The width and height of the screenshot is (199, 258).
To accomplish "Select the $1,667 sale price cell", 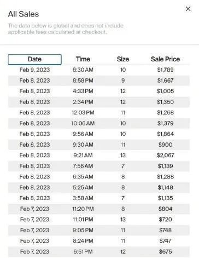I will coord(165,81).
